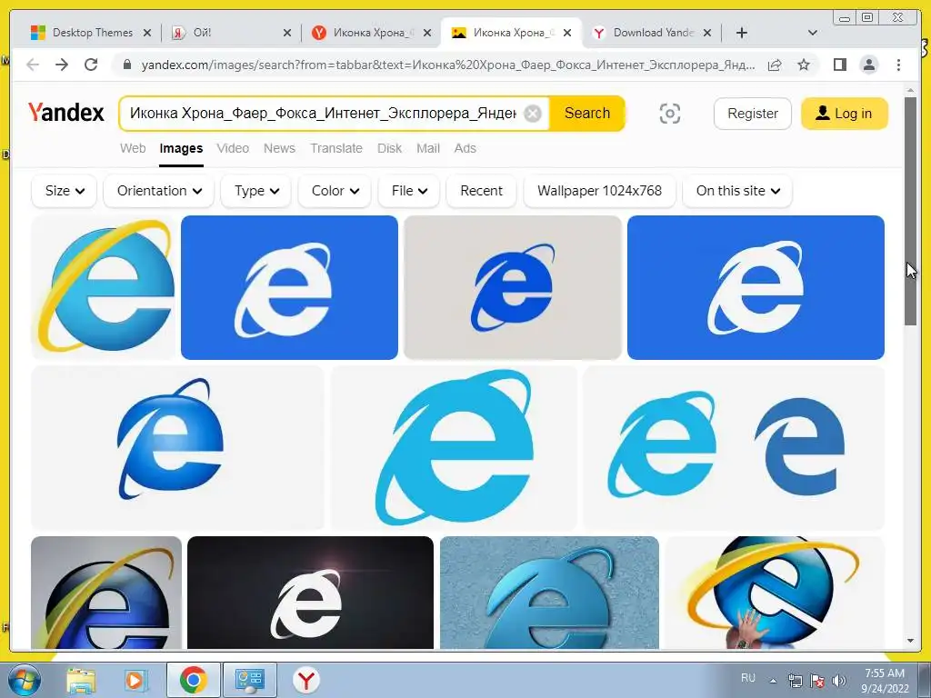Open the browser side panel icon
The image size is (931, 698).
[x=839, y=65]
